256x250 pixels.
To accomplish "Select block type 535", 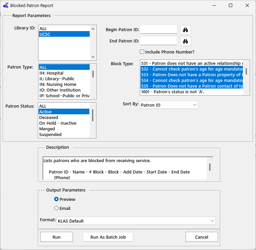I will [x=192, y=86].
